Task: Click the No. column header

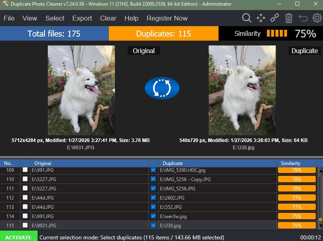Action: point(10,163)
